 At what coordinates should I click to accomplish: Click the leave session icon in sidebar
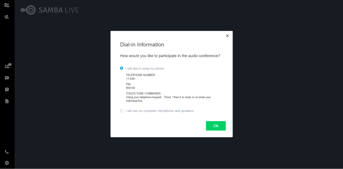click(x=7, y=5)
